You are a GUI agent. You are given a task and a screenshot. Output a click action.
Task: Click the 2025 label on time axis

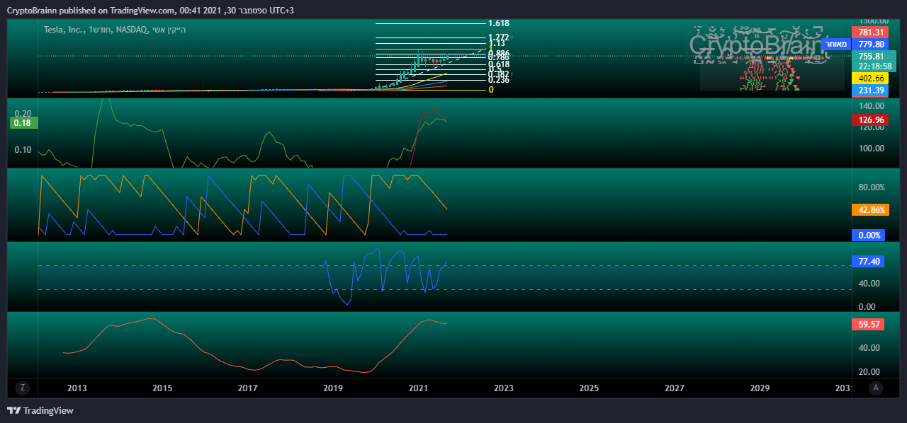[589, 388]
